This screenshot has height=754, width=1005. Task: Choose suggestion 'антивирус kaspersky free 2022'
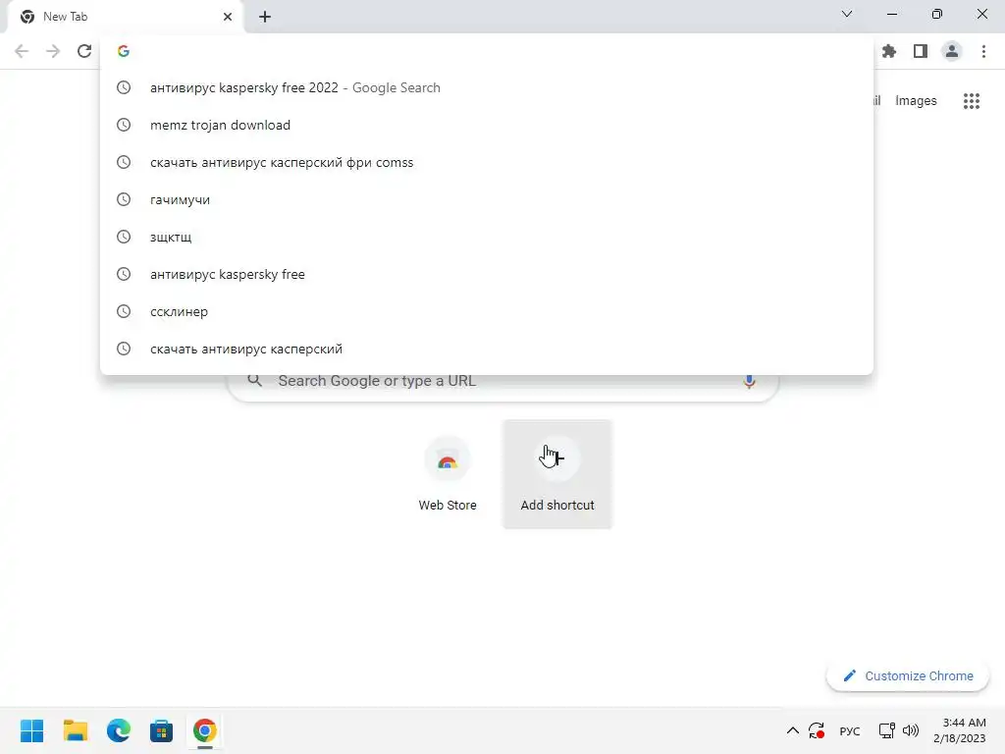[487, 87]
